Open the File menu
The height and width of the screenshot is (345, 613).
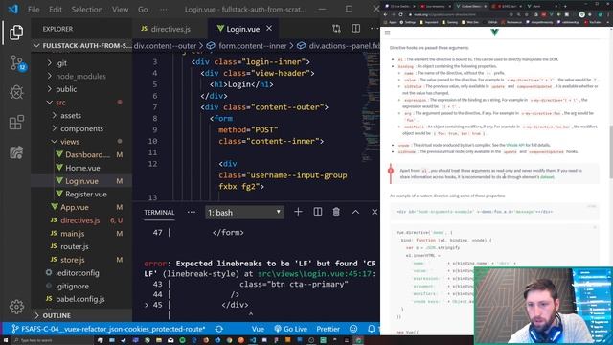click(x=34, y=10)
